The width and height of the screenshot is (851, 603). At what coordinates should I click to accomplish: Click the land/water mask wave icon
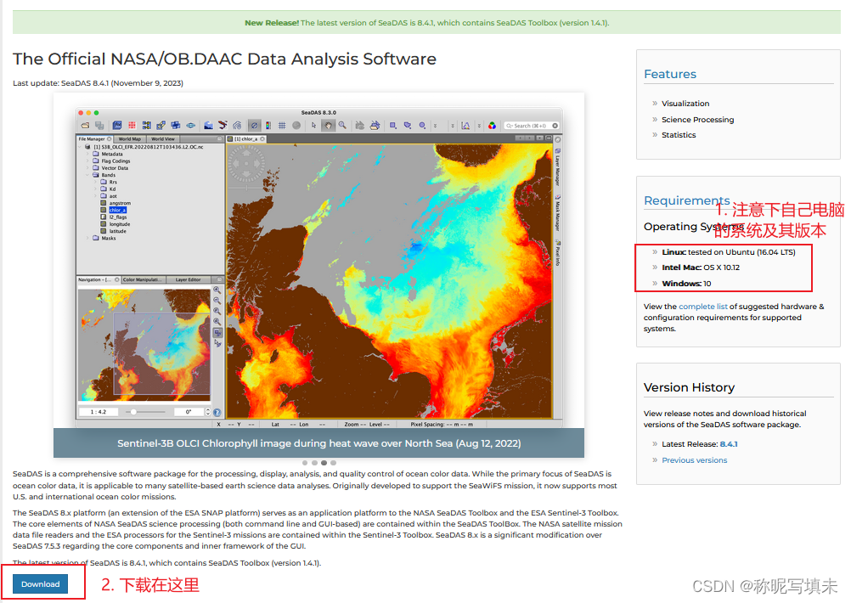208,126
